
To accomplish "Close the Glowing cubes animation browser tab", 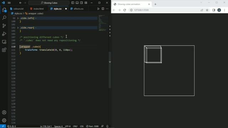I will [149, 4].
